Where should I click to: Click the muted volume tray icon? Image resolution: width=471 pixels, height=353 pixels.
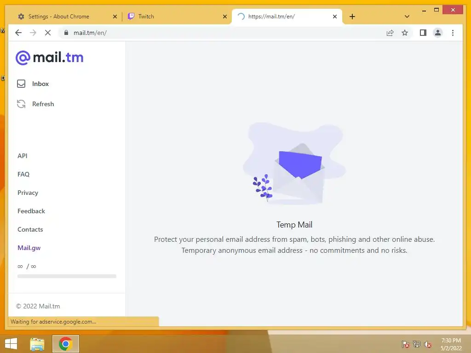coord(428,344)
